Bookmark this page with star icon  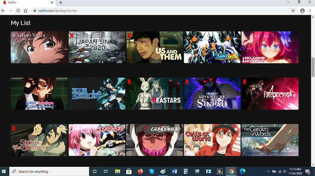tap(293, 11)
